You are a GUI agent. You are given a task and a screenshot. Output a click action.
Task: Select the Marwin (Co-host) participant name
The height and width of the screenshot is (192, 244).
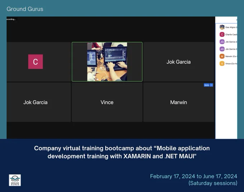pyautogui.click(x=231, y=56)
